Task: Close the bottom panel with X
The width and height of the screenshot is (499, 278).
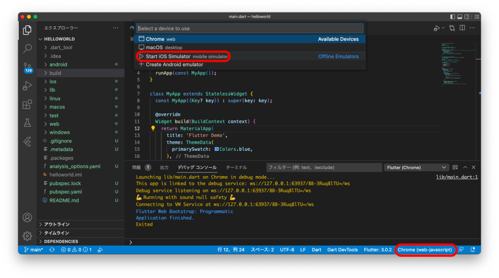Action: 474,167
